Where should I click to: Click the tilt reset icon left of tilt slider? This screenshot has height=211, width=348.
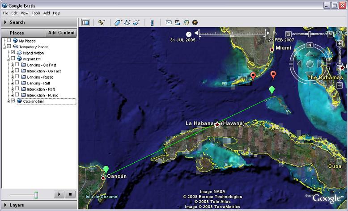tap(288, 34)
